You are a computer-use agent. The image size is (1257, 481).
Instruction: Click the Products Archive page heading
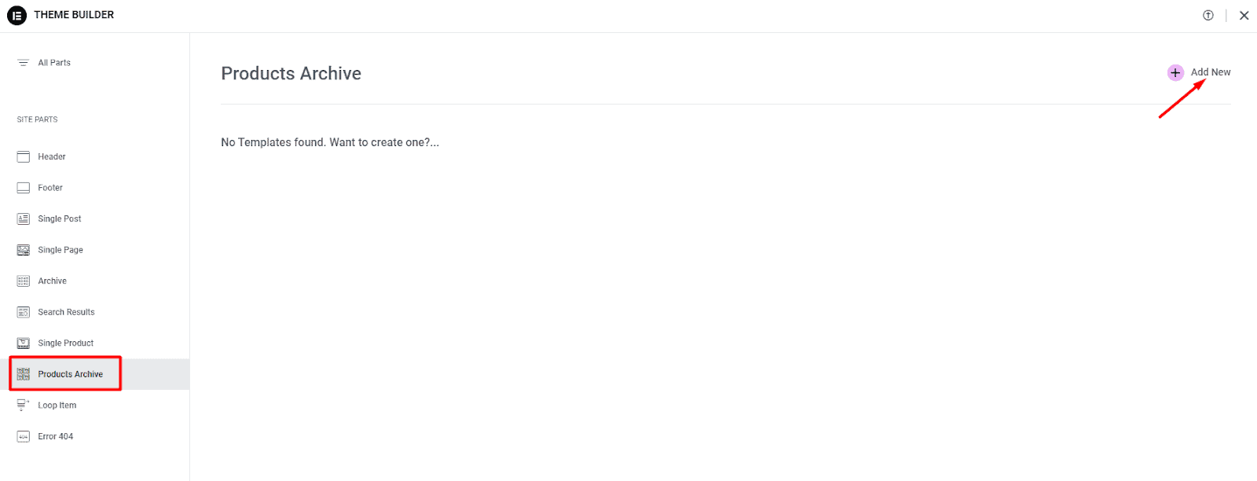pos(291,73)
